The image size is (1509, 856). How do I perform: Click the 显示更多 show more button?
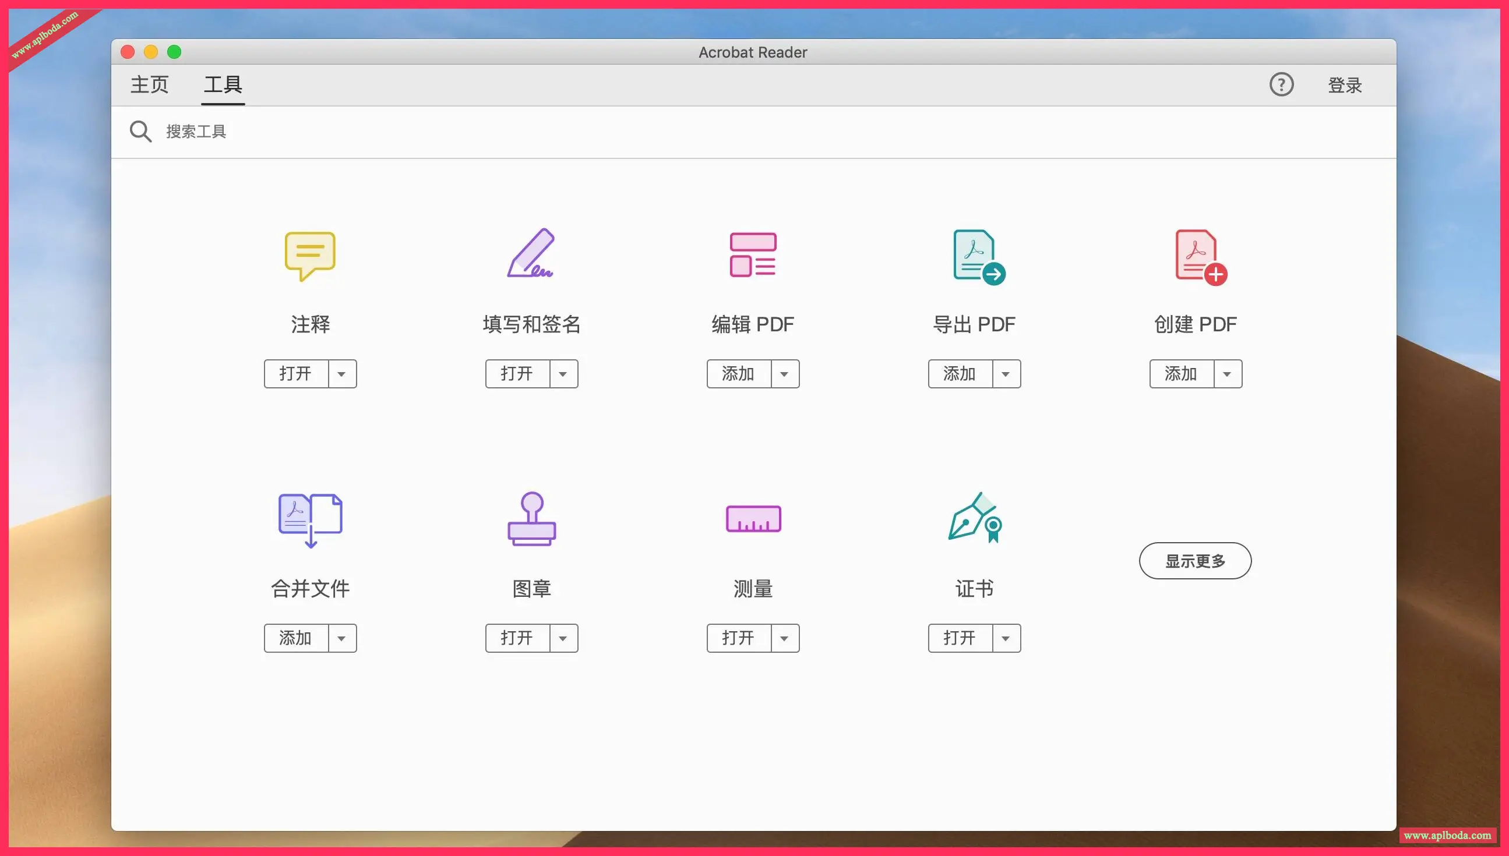(x=1195, y=560)
